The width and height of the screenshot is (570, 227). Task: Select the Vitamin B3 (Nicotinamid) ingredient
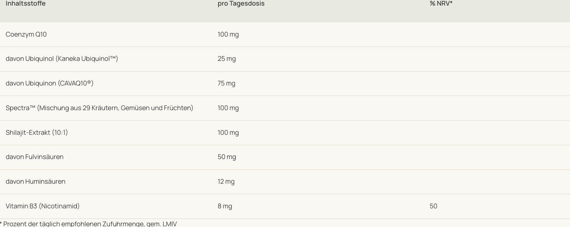tap(43, 206)
